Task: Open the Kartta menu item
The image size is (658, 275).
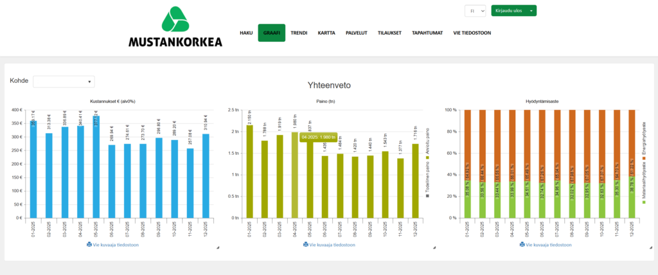Action: 326,33
